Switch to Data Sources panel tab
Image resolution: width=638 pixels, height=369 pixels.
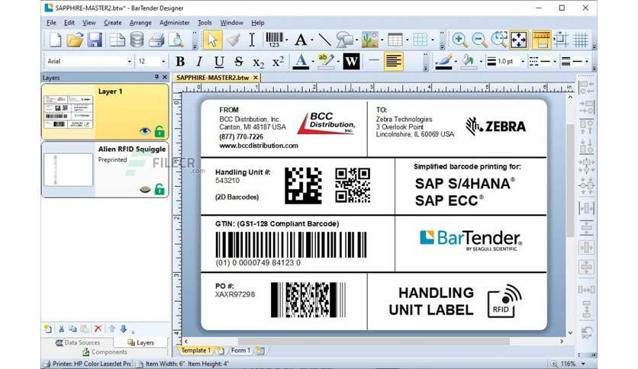click(78, 342)
